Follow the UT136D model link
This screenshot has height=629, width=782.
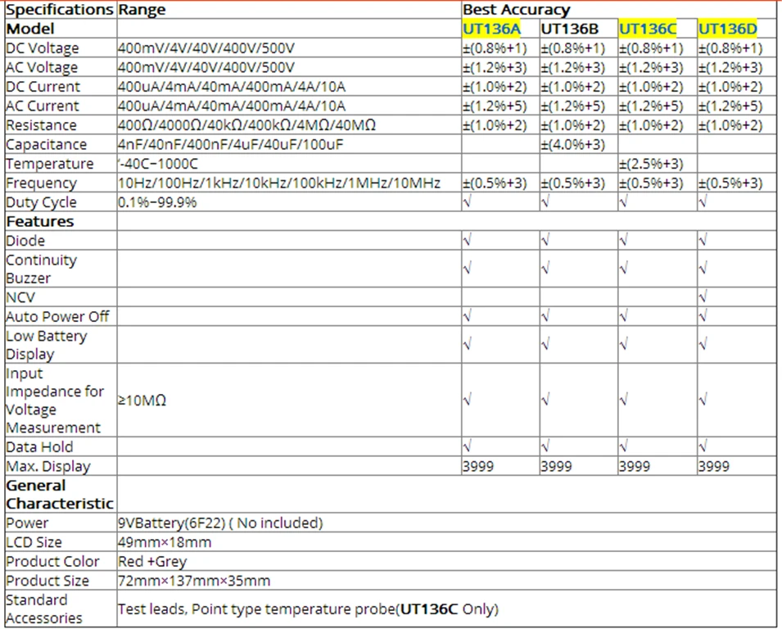point(727,29)
